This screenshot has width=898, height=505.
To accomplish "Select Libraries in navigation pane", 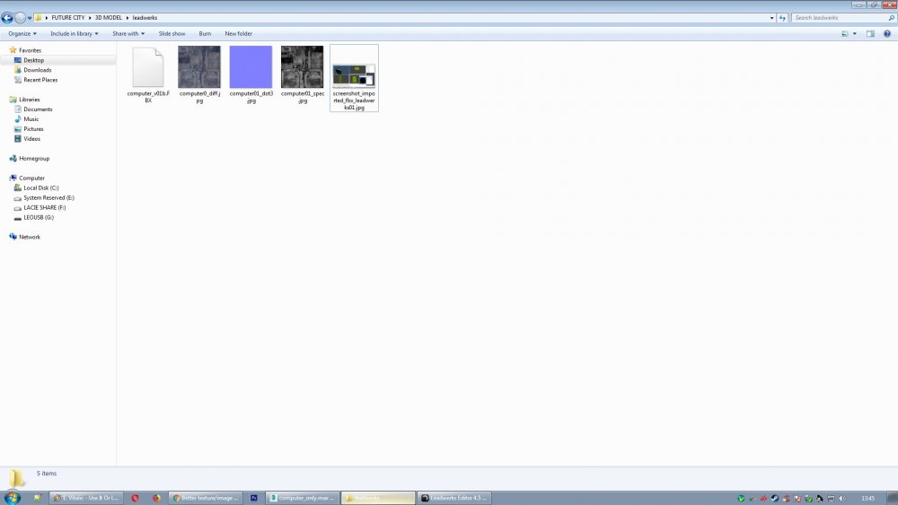I will tap(30, 100).
